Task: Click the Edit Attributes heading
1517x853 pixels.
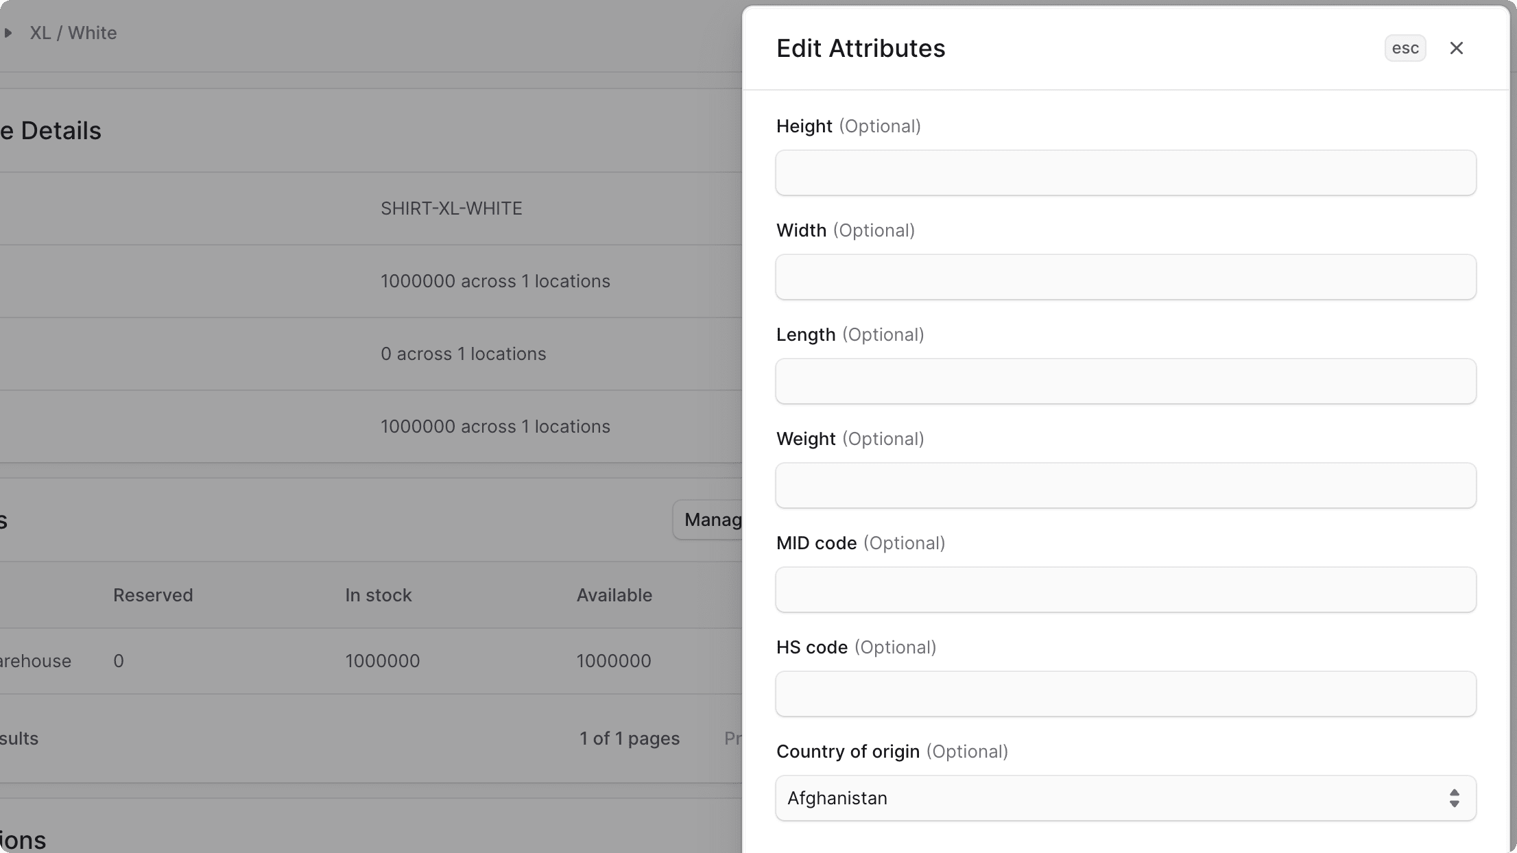Action: [x=861, y=48]
